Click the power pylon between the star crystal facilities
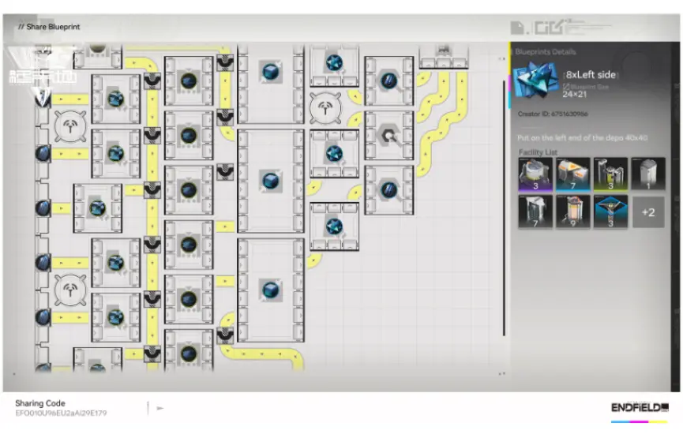This screenshot has width=683, height=434. coord(325,108)
